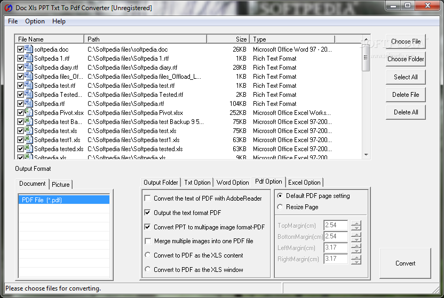Start conversion with the Convert button
444x298 pixels.
(x=405, y=263)
